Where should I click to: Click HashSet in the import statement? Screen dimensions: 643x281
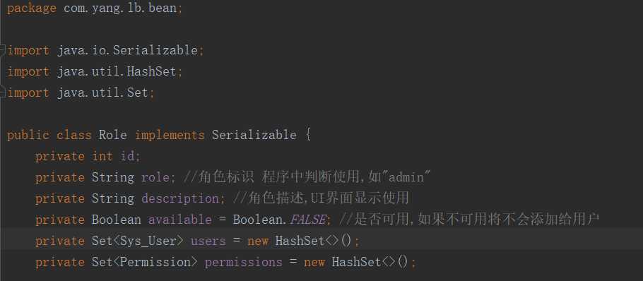(x=151, y=72)
